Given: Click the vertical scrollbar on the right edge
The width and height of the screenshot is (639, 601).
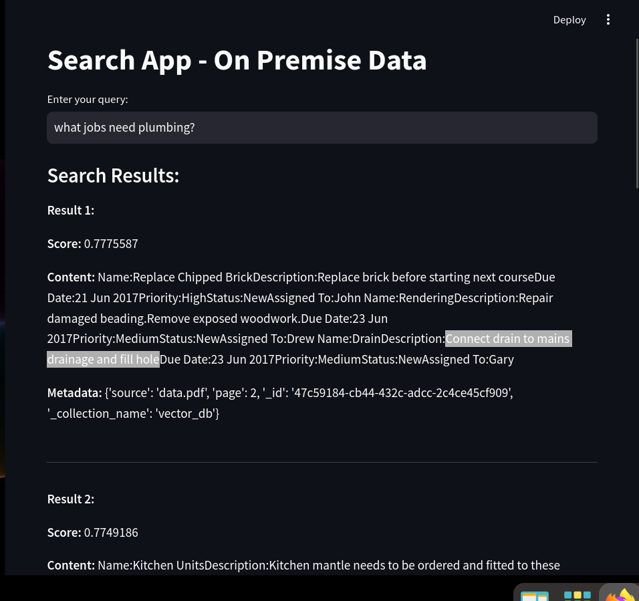Looking at the screenshot, I should coord(636,100).
